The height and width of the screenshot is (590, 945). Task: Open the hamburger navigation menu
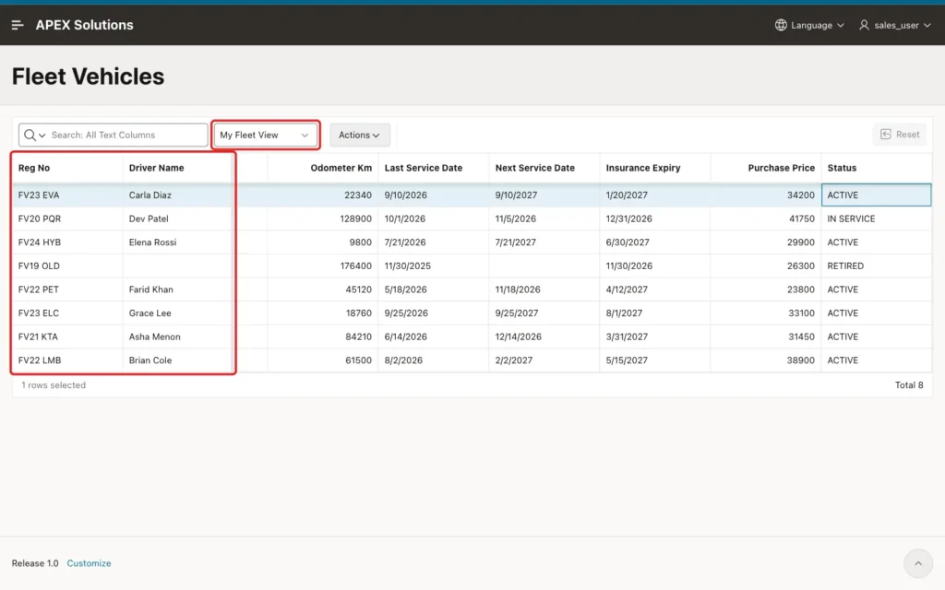(18, 25)
